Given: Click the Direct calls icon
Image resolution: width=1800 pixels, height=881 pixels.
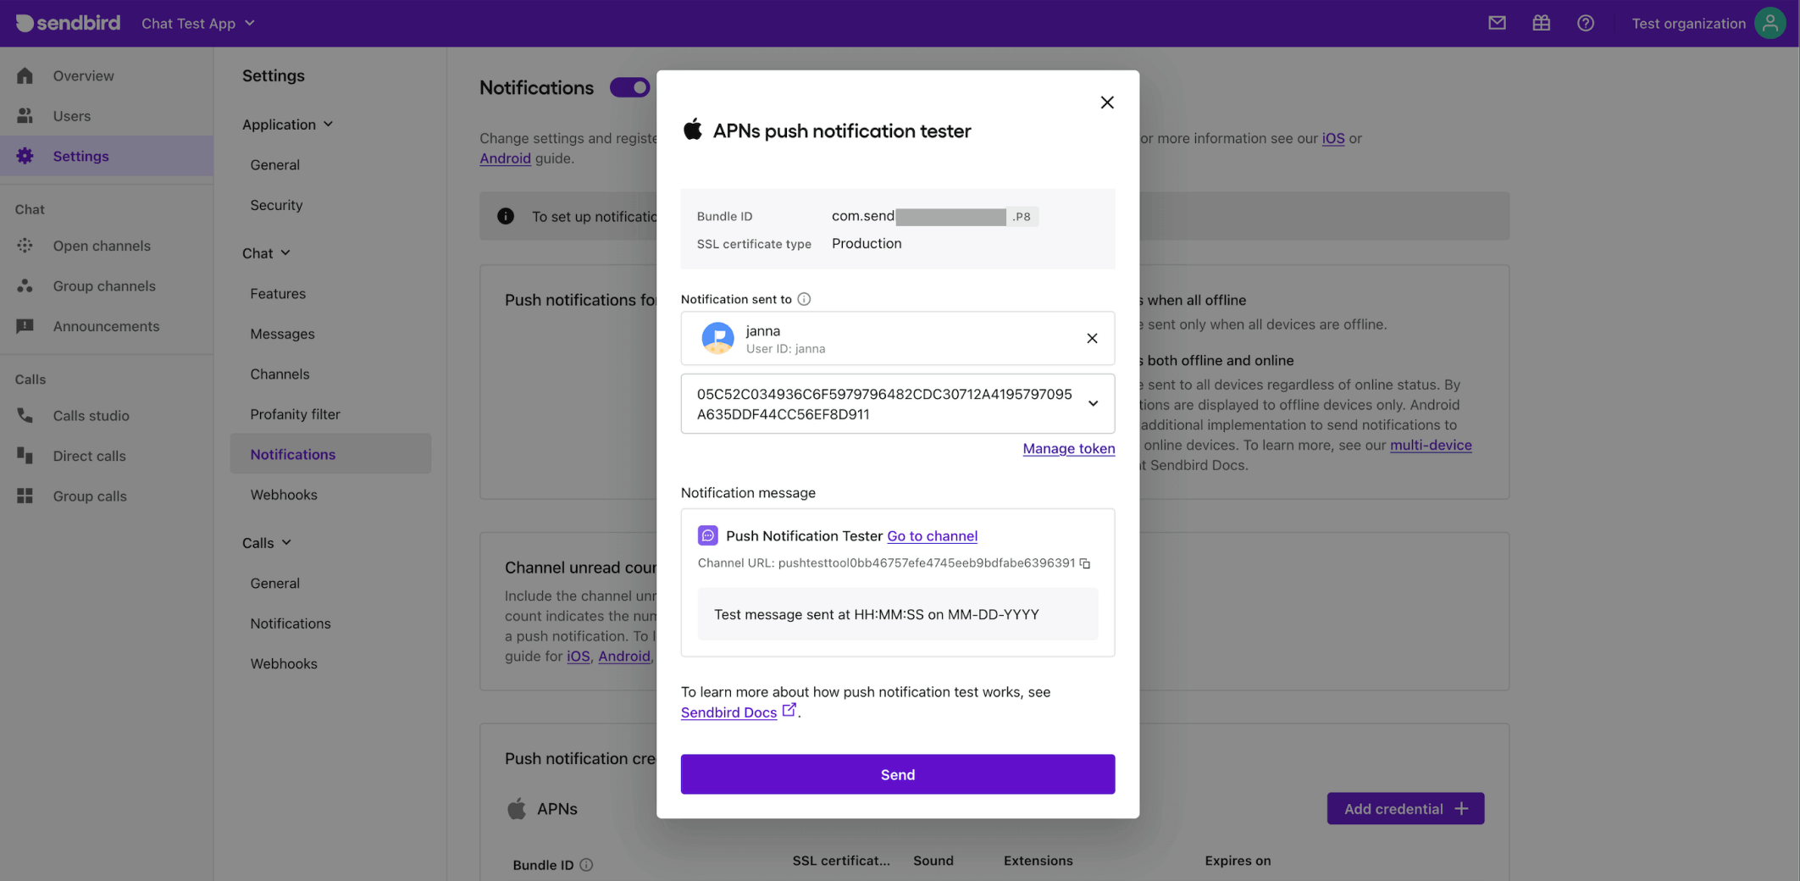Looking at the screenshot, I should pyautogui.click(x=25, y=456).
